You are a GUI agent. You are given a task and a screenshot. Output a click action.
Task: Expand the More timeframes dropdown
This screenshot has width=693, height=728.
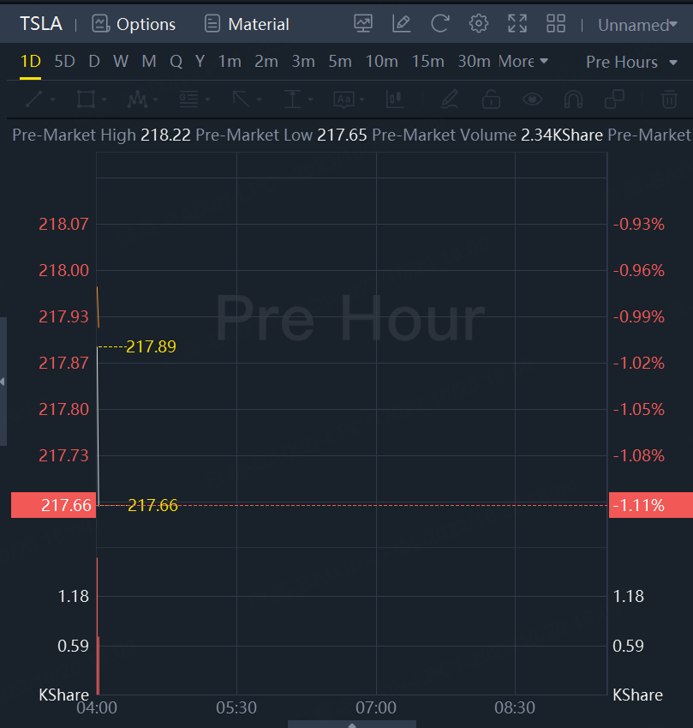coord(523,62)
